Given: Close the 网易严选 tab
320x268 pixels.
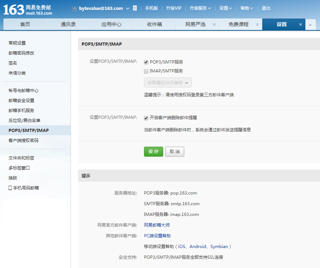Looking at the screenshot, I should (214, 25).
